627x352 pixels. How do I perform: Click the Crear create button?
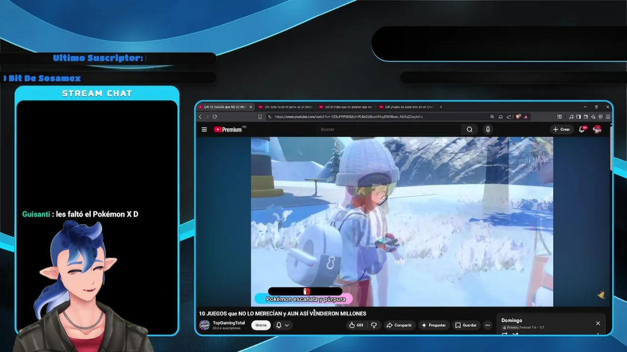[x=562, y=130]
